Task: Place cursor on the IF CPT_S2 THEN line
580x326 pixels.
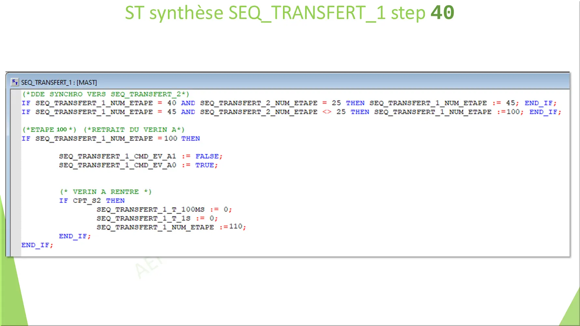Action: (x=92, y=201)
